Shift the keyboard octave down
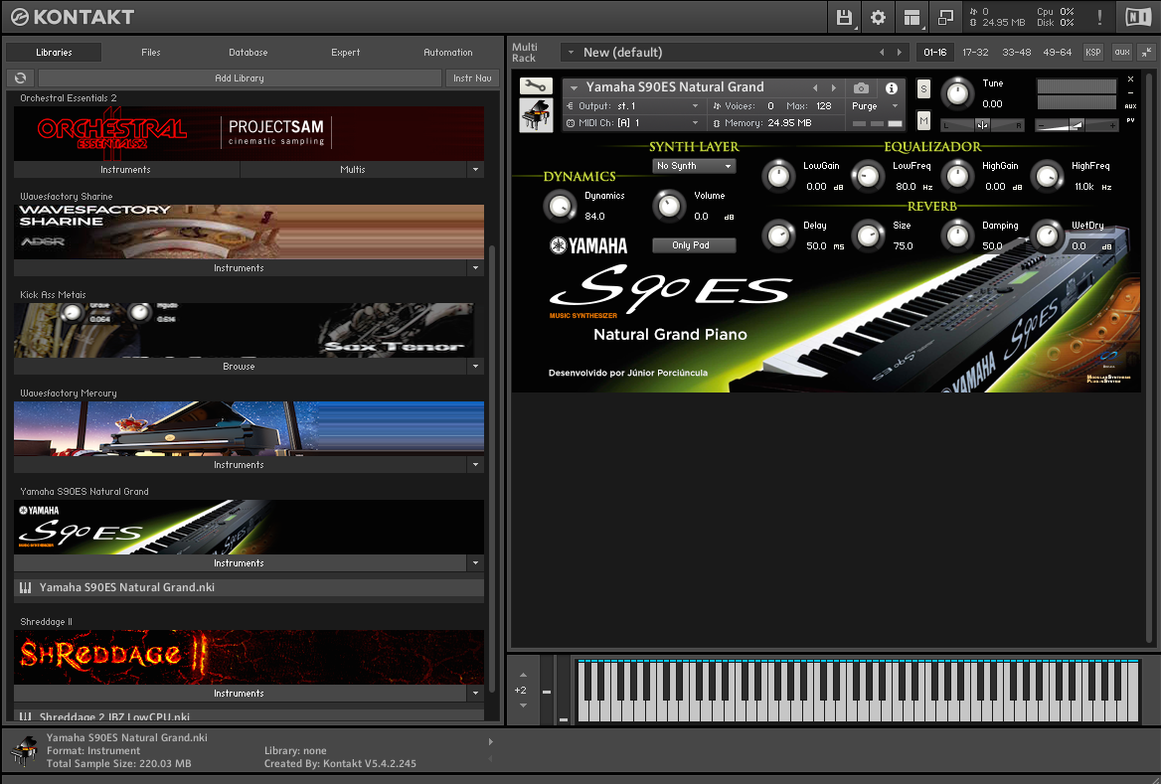 (524, 705)
